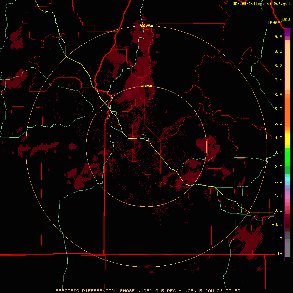Click the 50 NMI range ring label

146,86
